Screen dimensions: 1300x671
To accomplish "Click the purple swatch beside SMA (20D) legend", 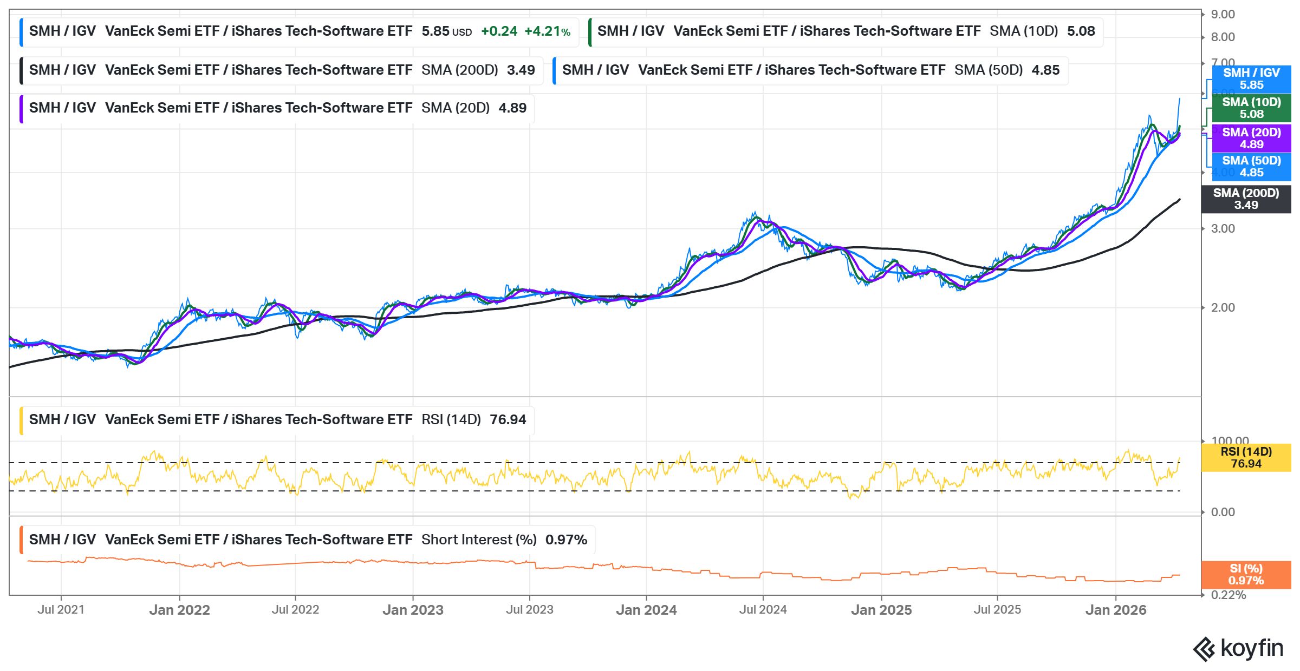I will (x=21, y=108).
